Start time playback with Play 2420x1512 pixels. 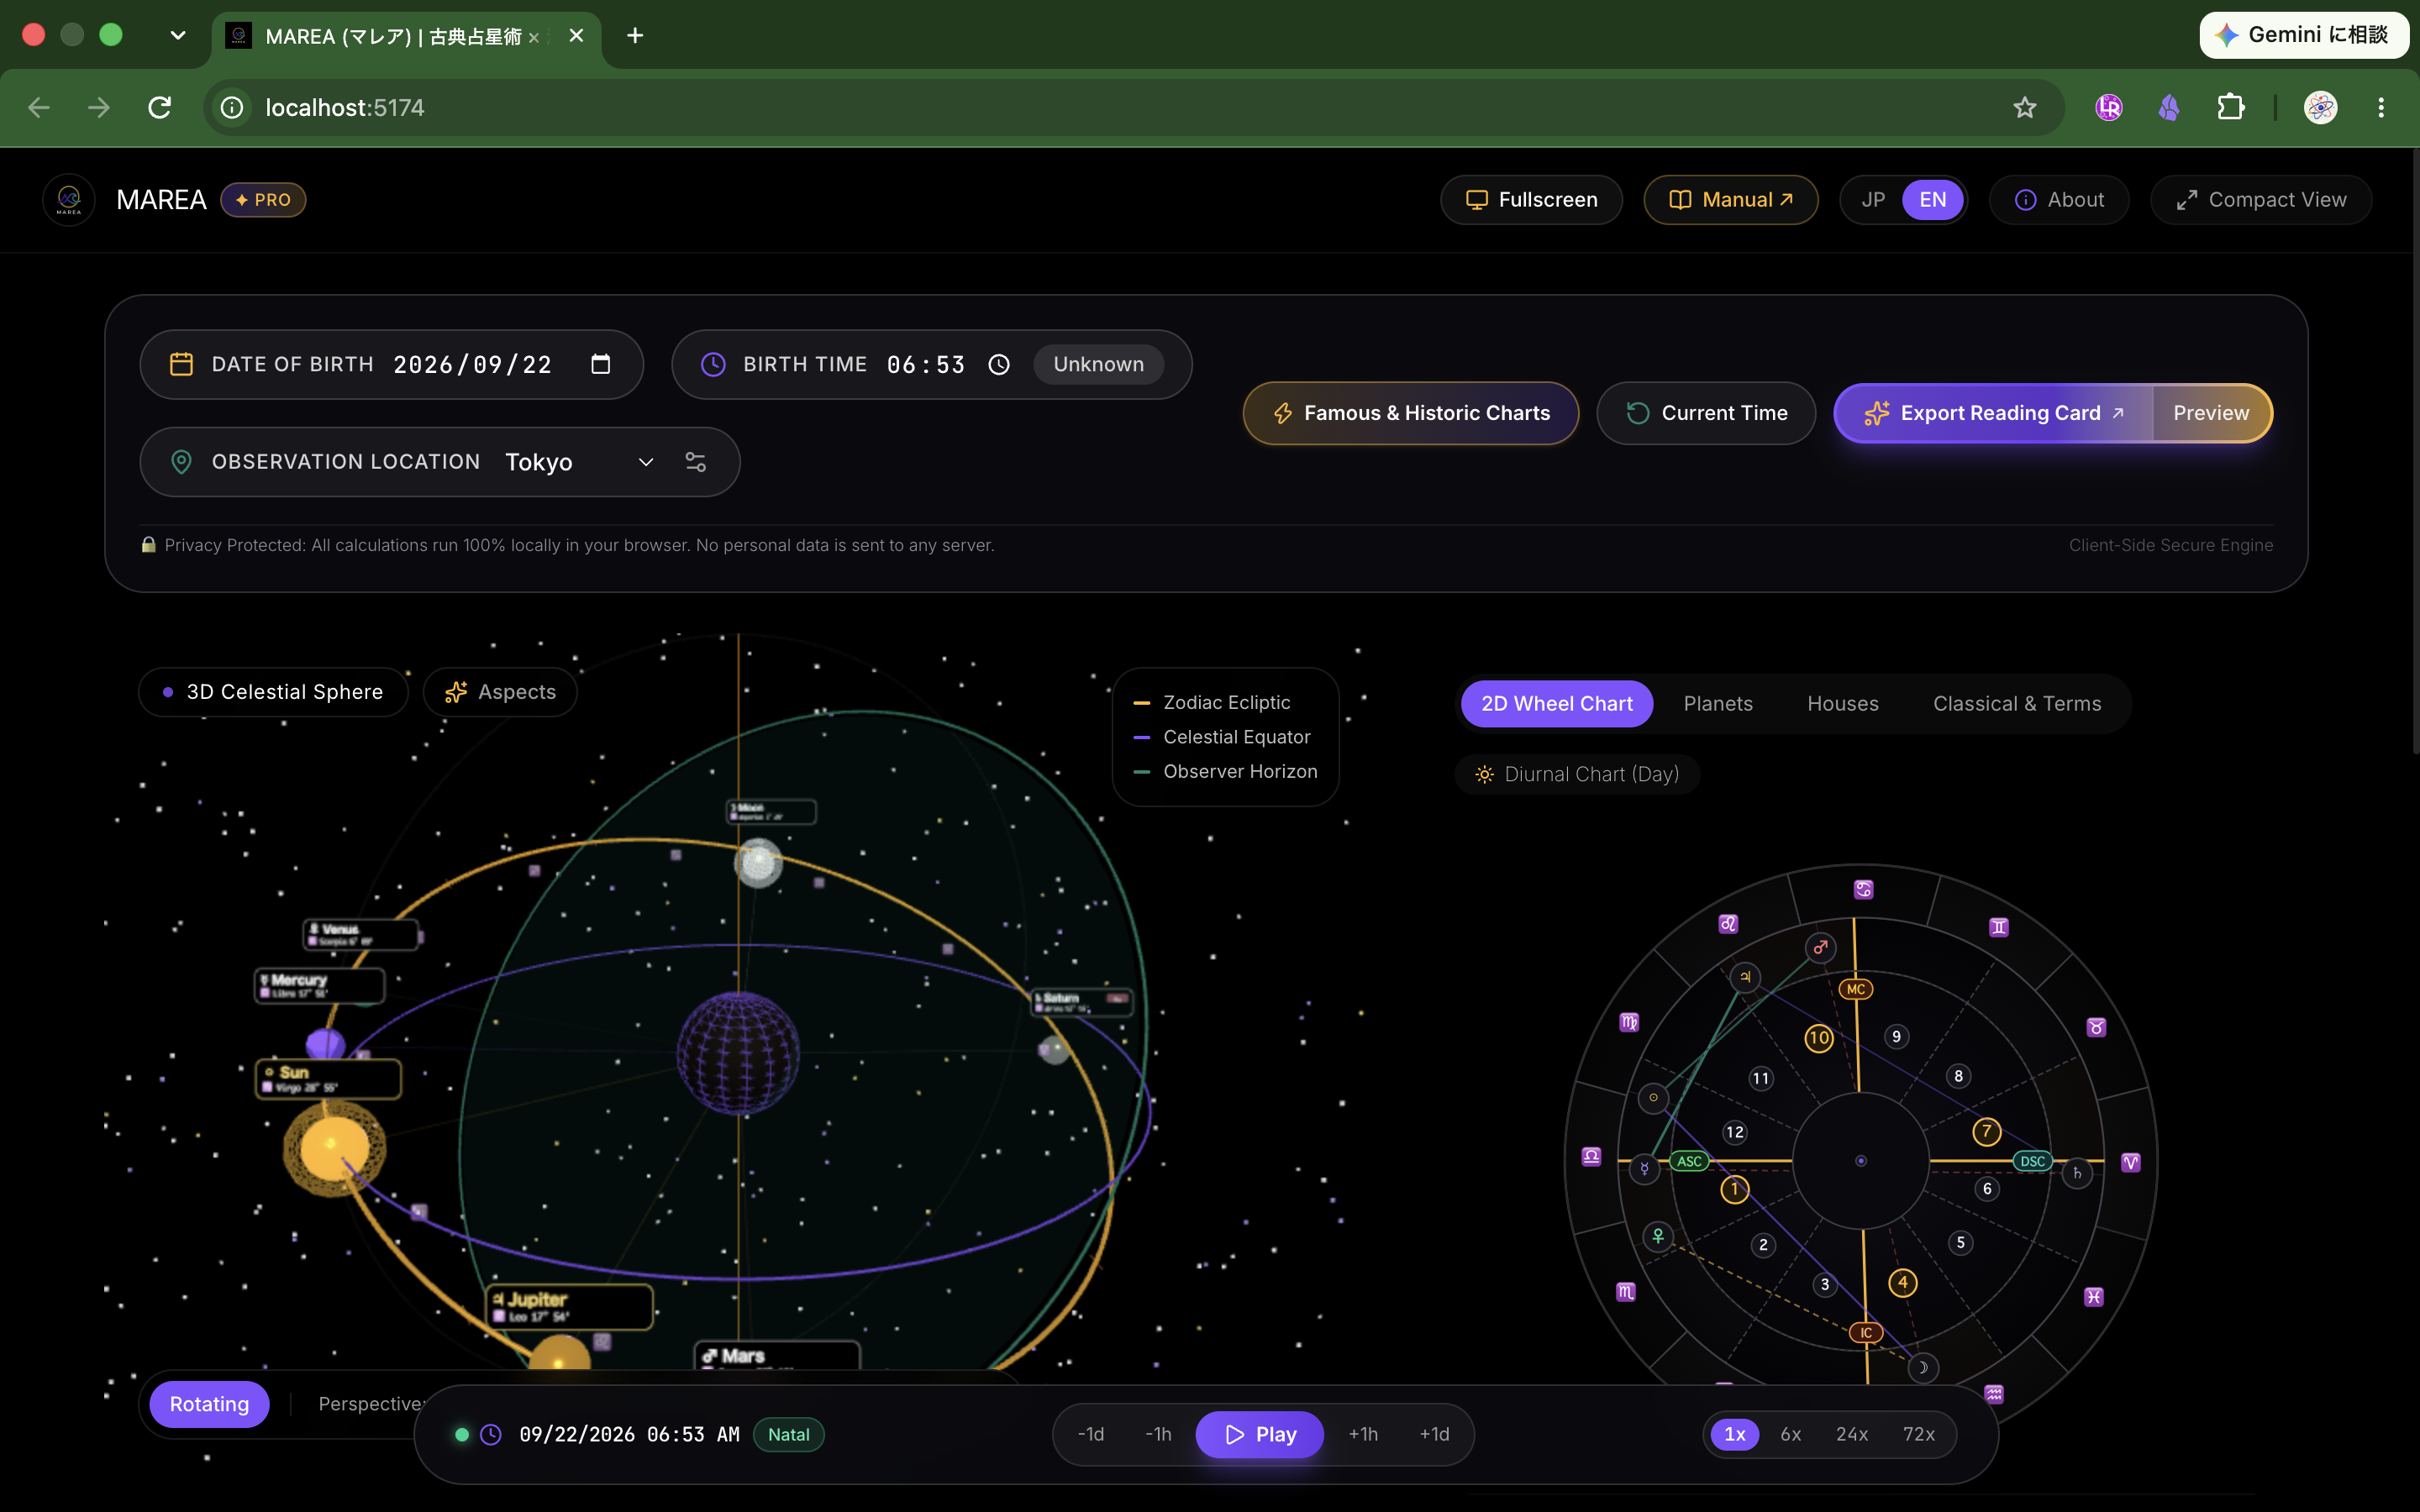(1260, 1434)
